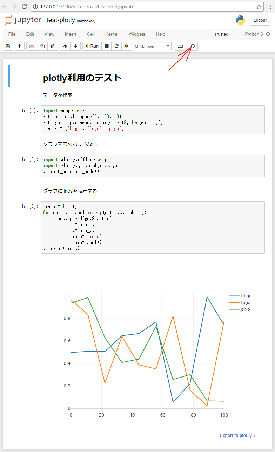Open the Cell menu
Image resolution: width=275 pixels, height=452 pixels.
[90, 34]
